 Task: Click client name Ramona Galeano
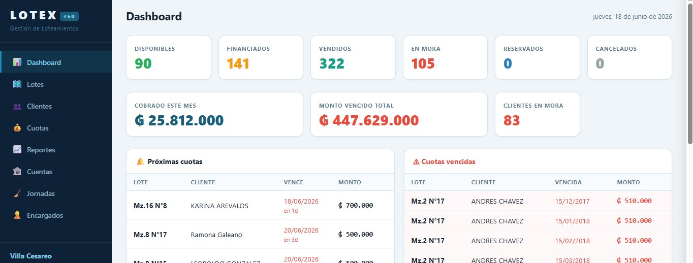coord(216,235)
